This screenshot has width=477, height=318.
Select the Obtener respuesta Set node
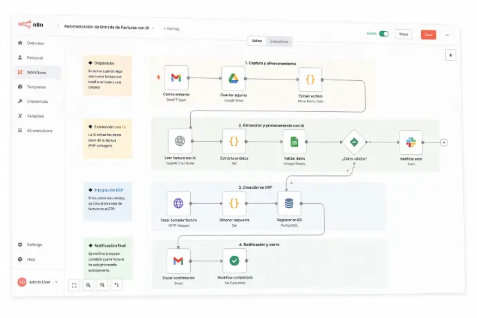[x=234, y=203]
